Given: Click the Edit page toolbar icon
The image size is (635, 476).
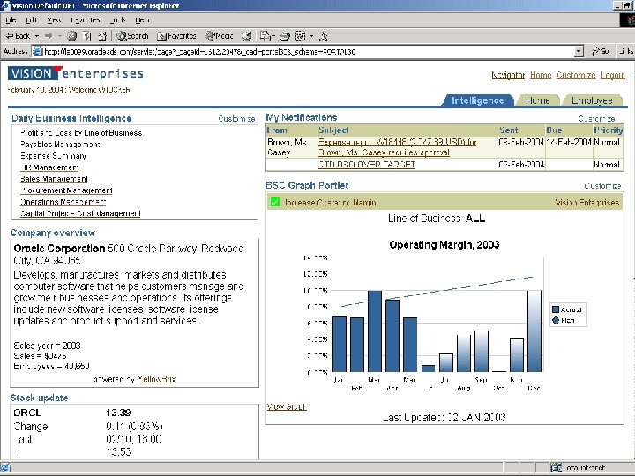Looking at the screenshot, I should [x=300, y=36].
